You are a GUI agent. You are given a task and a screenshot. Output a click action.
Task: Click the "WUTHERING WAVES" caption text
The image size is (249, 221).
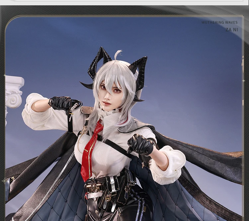tap(219, 22)
